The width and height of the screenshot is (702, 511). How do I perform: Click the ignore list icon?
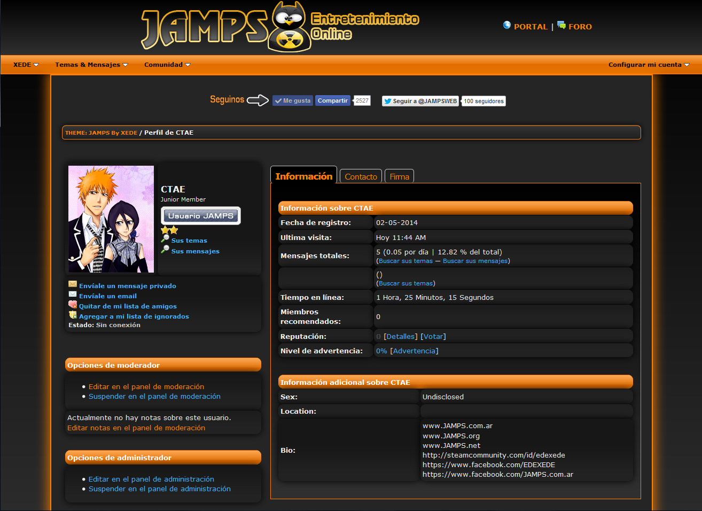coord(73,315)
